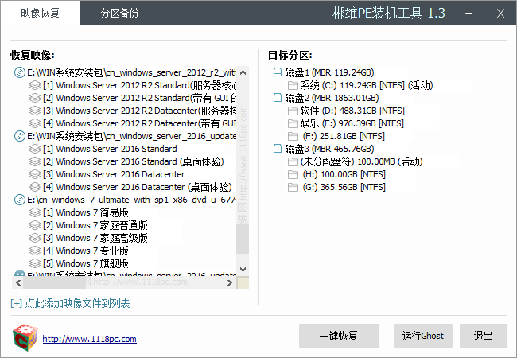
Task: Click the colorful cube logo at bottom left
Action: coord(25,337)
